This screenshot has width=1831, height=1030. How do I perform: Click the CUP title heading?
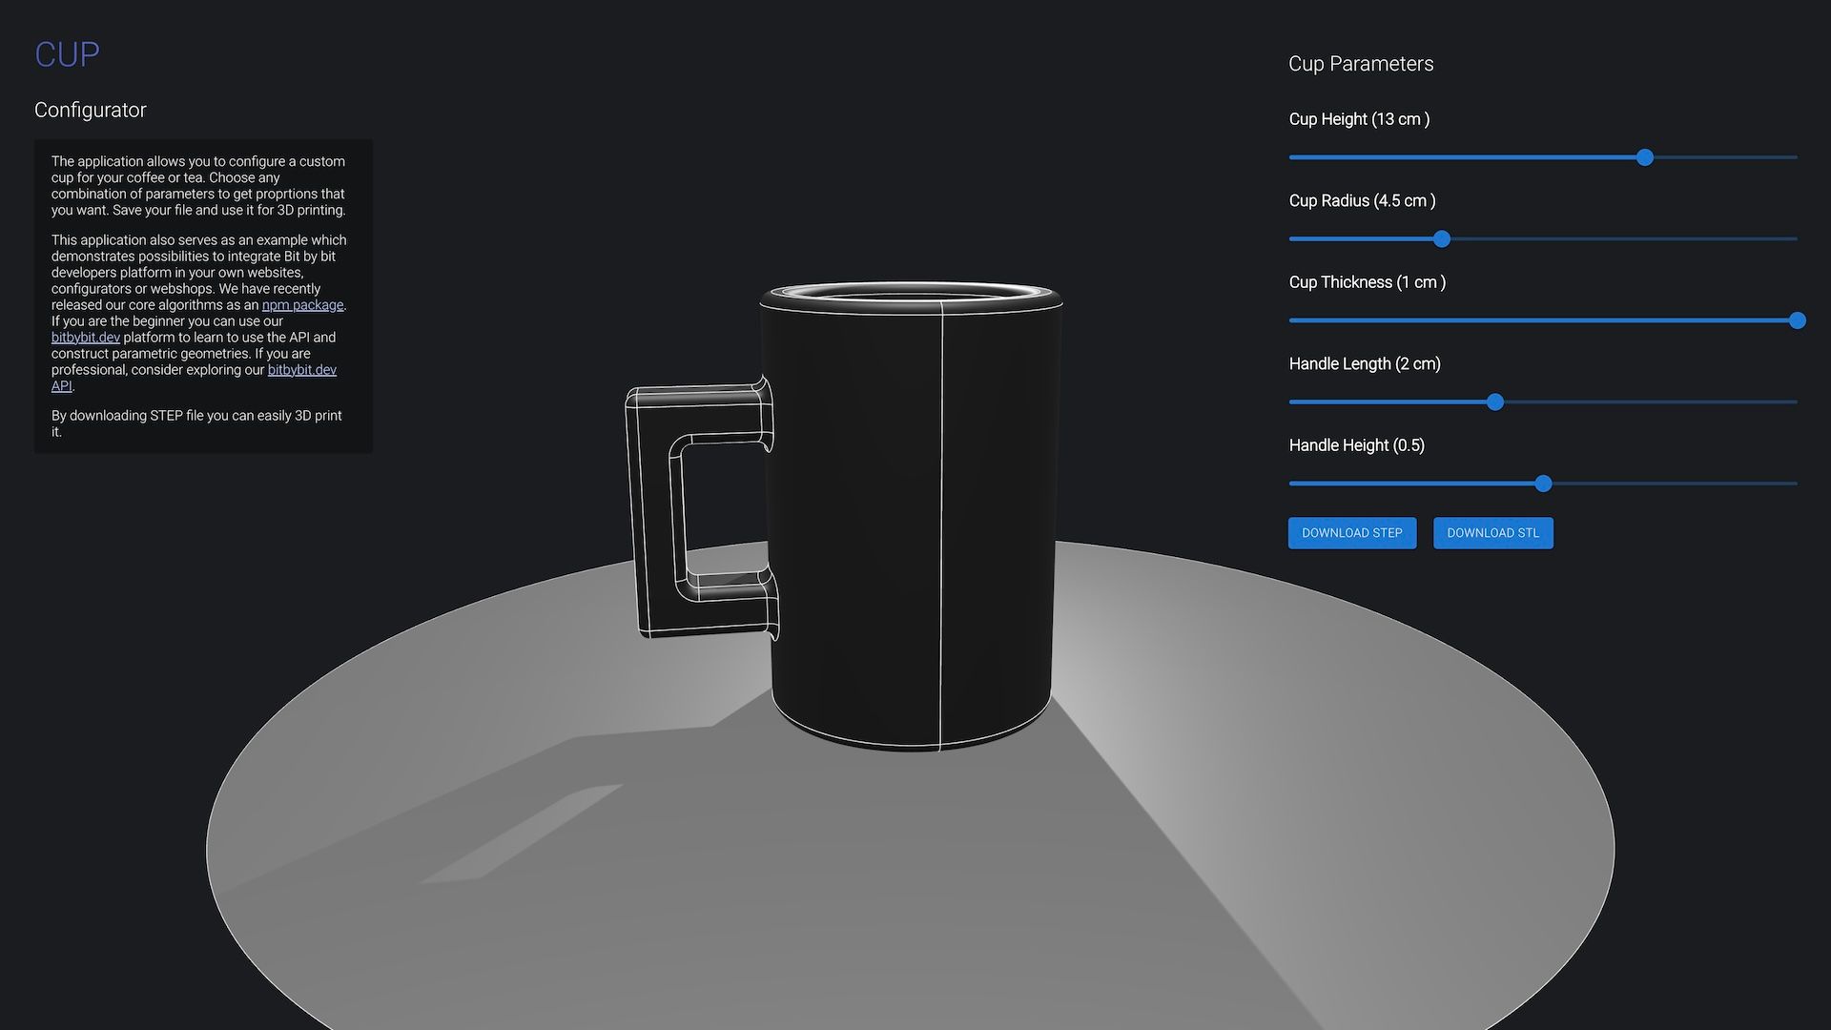[x=67, y=54]
